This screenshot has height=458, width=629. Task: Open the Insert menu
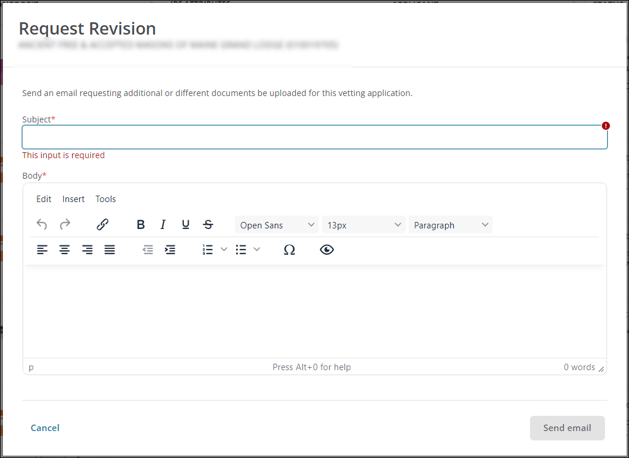click(x=74, y=199)
